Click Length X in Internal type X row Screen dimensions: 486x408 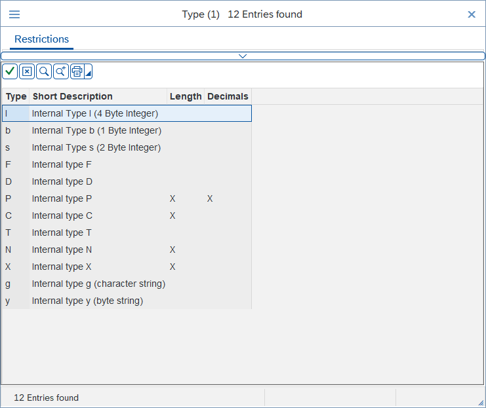(x=172, y=267)
